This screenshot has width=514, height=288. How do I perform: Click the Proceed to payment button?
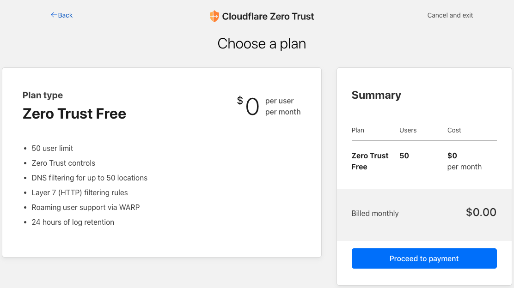click(424, 258)
